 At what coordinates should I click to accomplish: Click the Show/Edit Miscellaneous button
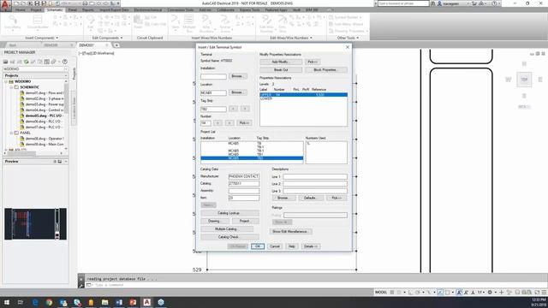[291, 232]
